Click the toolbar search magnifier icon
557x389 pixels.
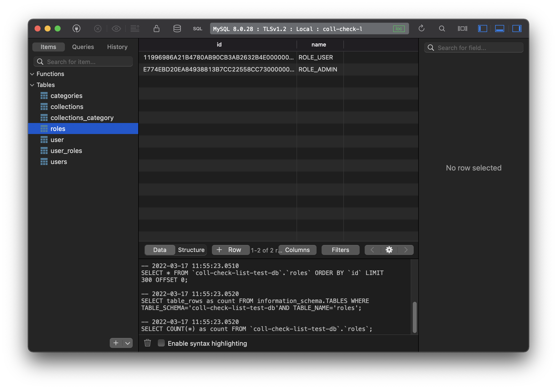[442, 28]
